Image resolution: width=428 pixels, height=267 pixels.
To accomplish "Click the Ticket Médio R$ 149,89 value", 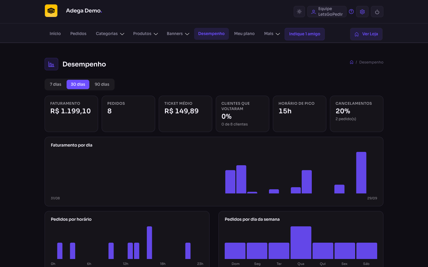I will 182,111.
